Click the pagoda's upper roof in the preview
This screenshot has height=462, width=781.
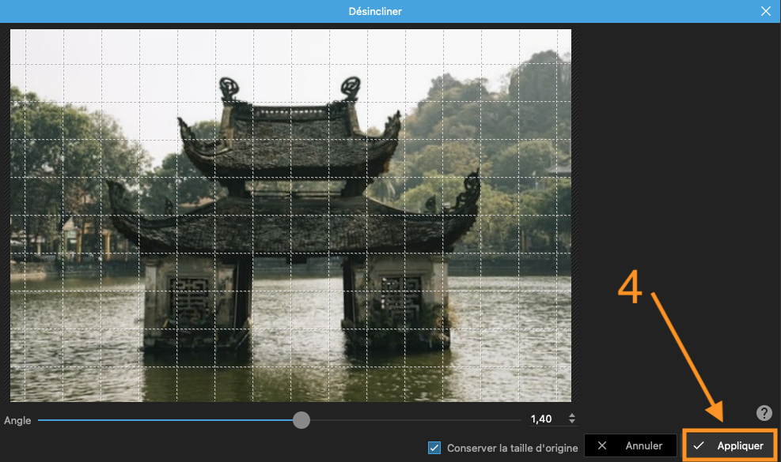[x=290, y=141]
